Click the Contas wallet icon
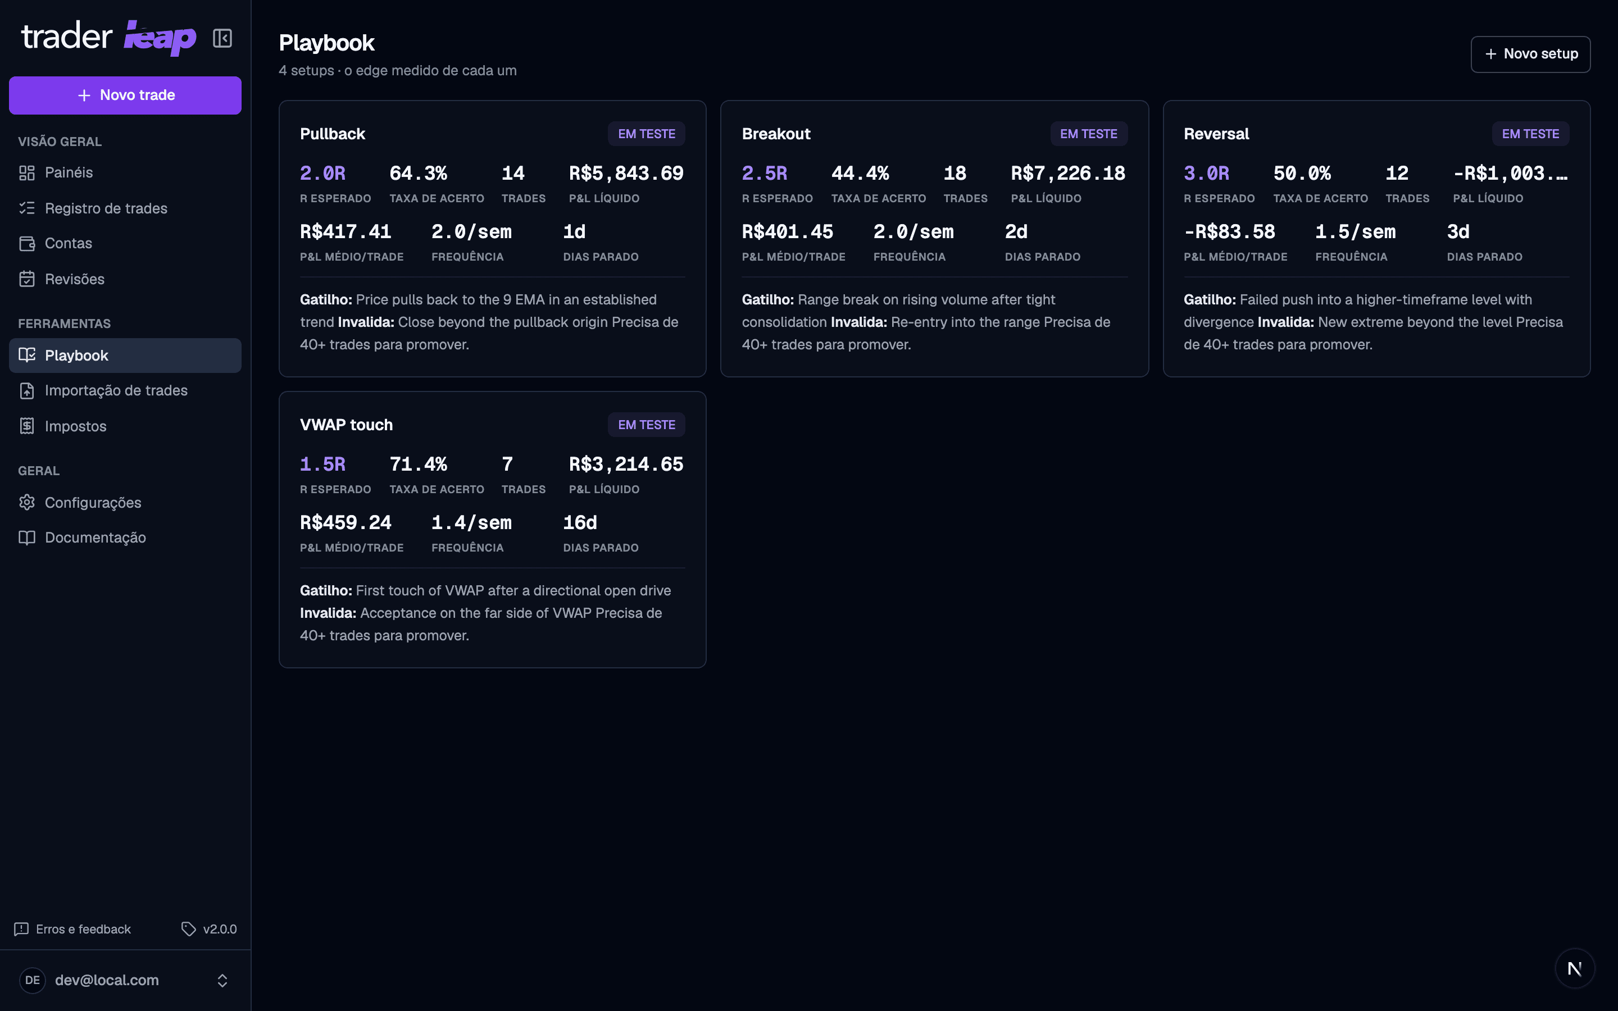Image resolution: width=1618 pixels, height=1011 pixels. tap(27, 243)
